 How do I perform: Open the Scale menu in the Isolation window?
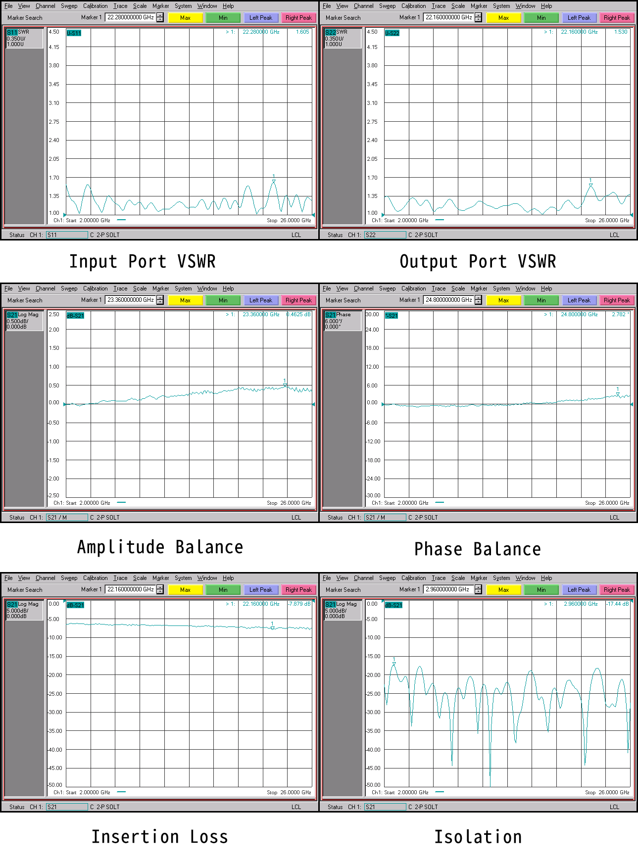(458, 578)
